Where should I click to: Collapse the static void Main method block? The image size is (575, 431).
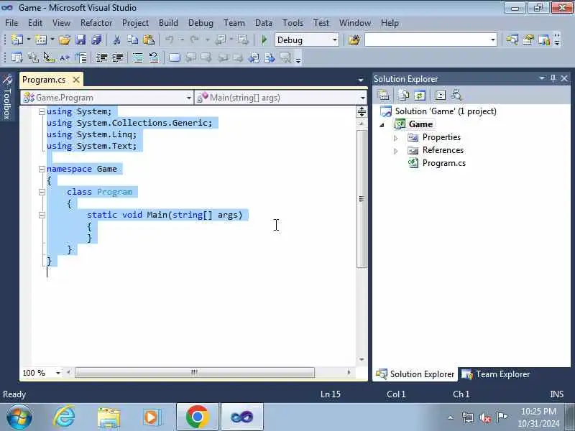tap(42, 215)
